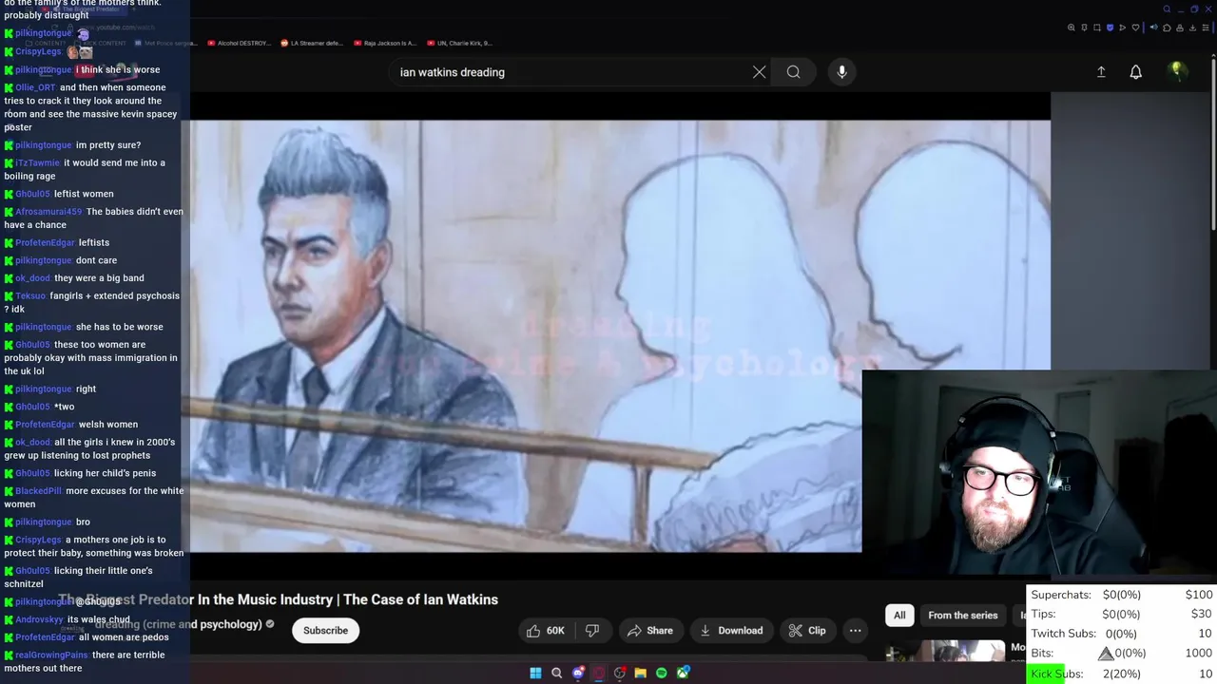
Task: Open OBS Studio from the taskbar
Action: 620,673
